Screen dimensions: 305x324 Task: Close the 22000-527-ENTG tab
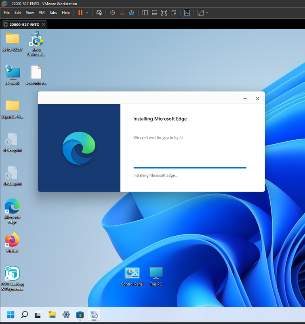tap(44, 25)
